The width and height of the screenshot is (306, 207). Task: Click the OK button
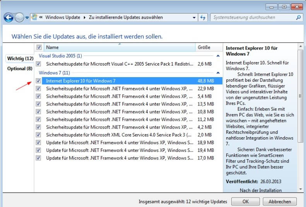(246, 201)
